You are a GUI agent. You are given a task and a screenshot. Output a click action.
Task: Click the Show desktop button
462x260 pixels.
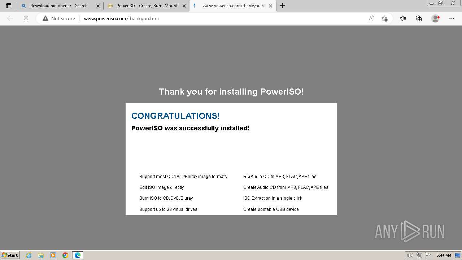pos(458,255)
